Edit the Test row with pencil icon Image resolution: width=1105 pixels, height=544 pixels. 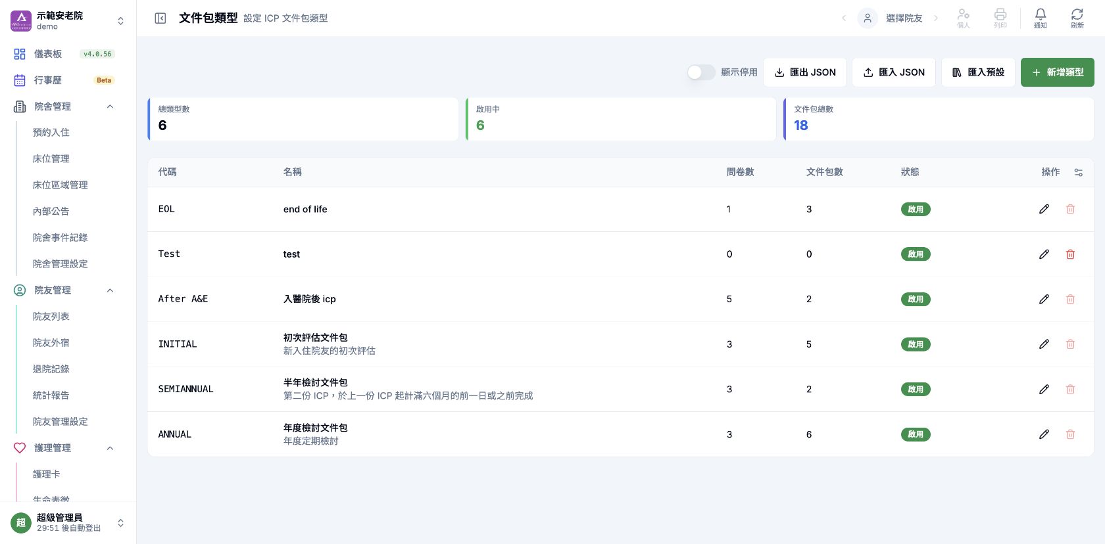pyautogui.click(x=1044, y=254)
